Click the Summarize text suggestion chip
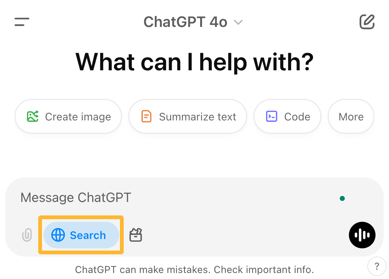This screenshot has height=279, width=389. [187, 116]
